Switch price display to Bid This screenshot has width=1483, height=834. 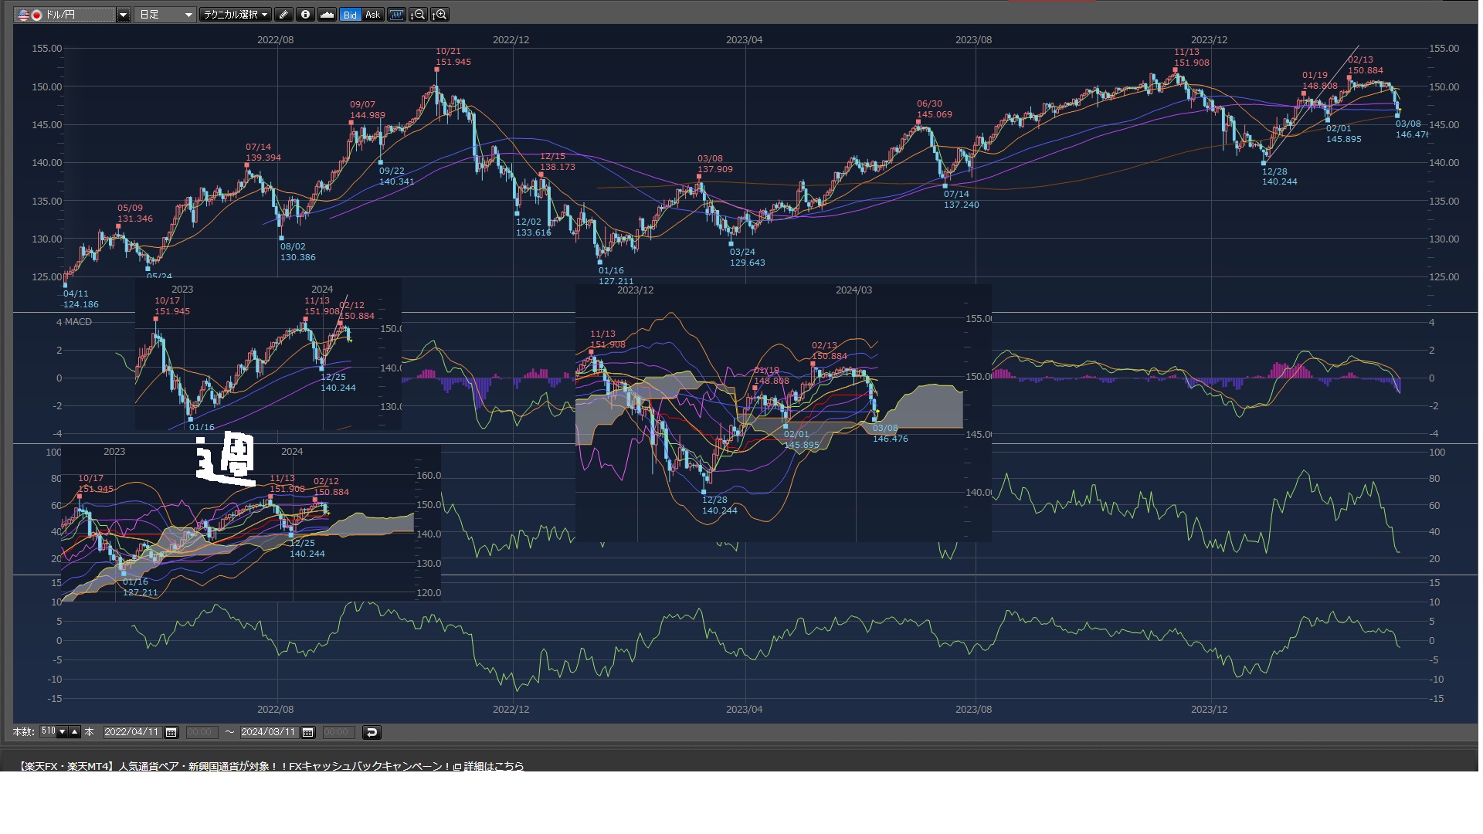pyautogui.click(x=350, y=15)
